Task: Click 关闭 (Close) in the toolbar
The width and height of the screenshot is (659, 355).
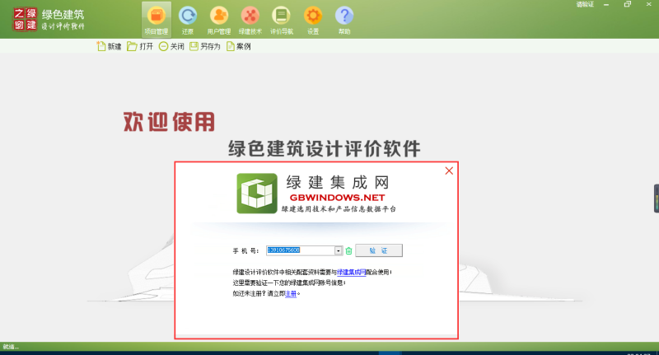Action: 171,47
